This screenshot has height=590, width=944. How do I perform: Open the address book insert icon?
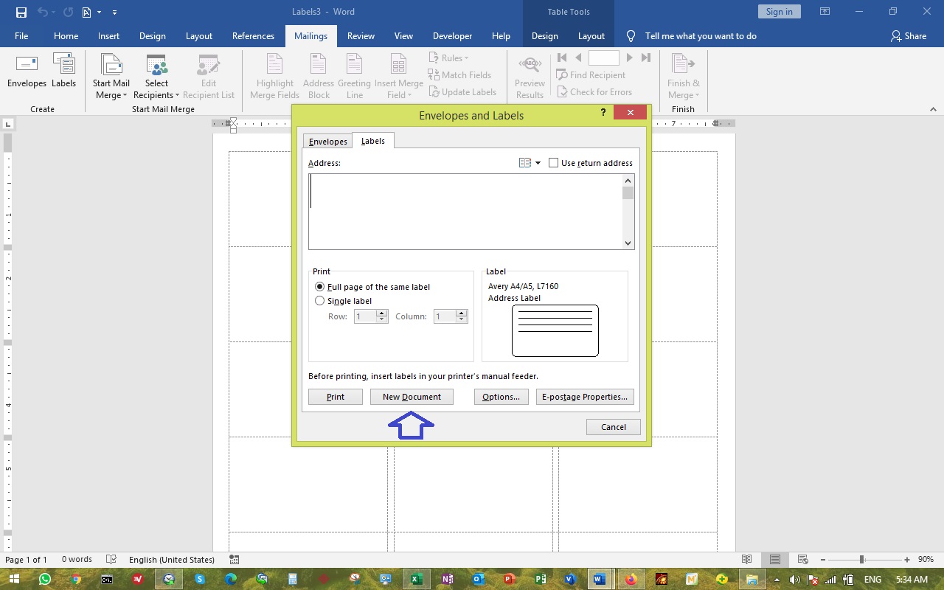[525, 163]
